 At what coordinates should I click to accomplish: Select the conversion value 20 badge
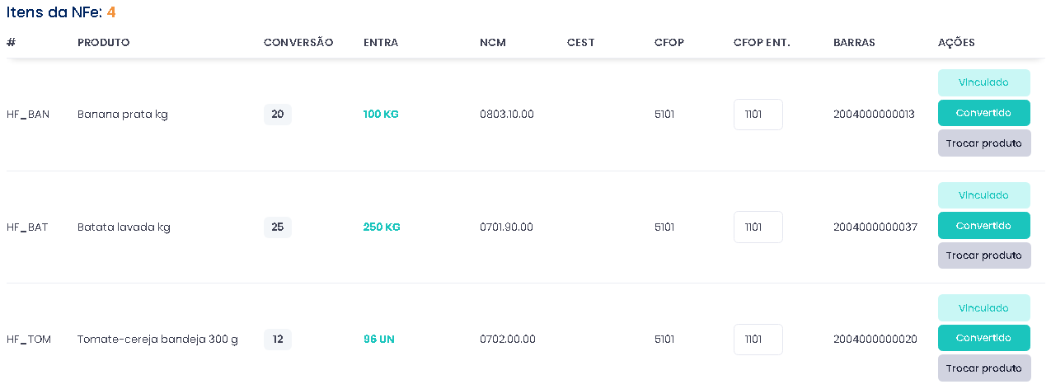(x=277, y=115)
